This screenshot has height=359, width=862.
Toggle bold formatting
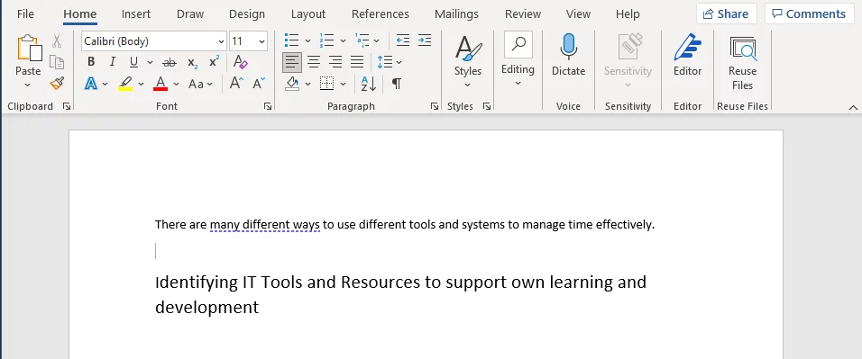pyautogui.click(x=91, y=62)
